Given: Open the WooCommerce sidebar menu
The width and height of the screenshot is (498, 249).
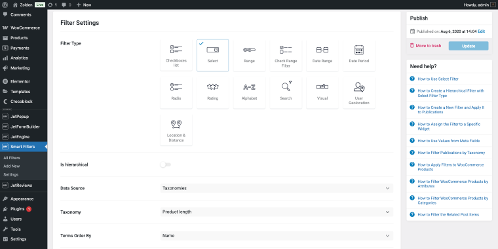Looking at the screenshot, I should pyautogui.click(x=24, y=28).
